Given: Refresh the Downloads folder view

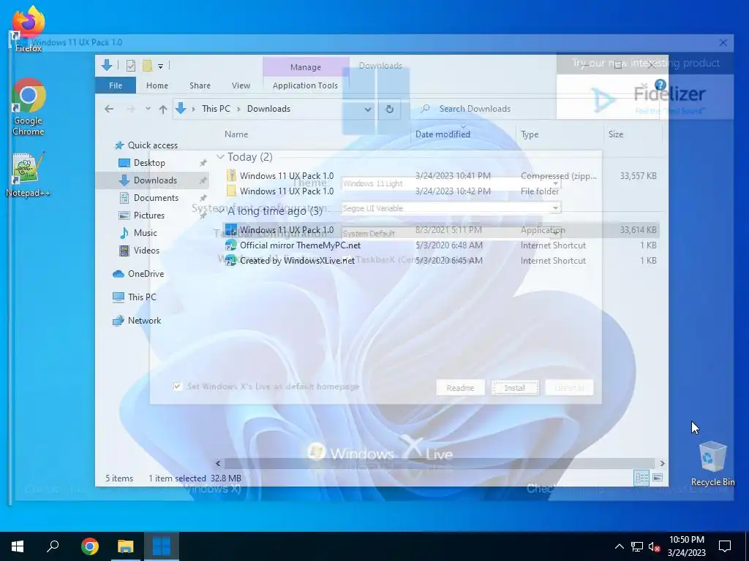Looking at the screenshot, I should [x=389, y=109].
